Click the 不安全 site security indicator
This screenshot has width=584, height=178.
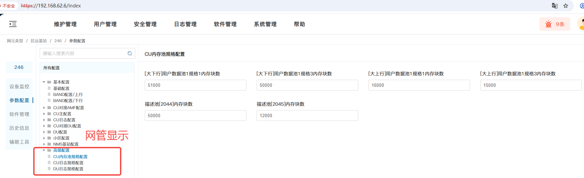(8, 6)
